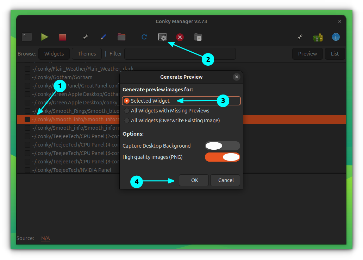The height and width of the screenshot is (260, 363).
Task: Open the widget in a terminal
Action: coord(26,37)
